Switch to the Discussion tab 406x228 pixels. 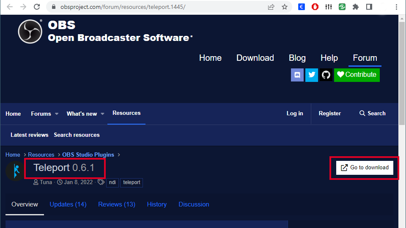pyautogui.click(x=194, y=204)
